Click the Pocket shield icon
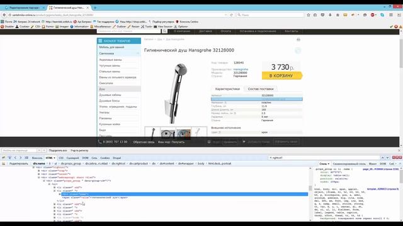 [322, 15]
